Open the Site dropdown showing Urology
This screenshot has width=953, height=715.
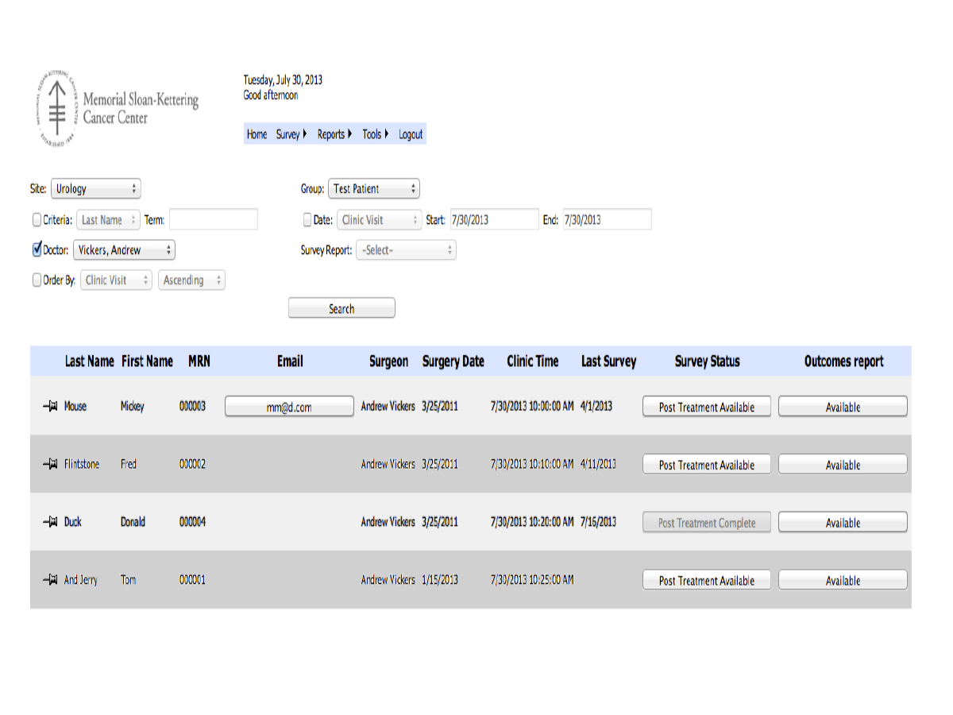tap(95, 189)
